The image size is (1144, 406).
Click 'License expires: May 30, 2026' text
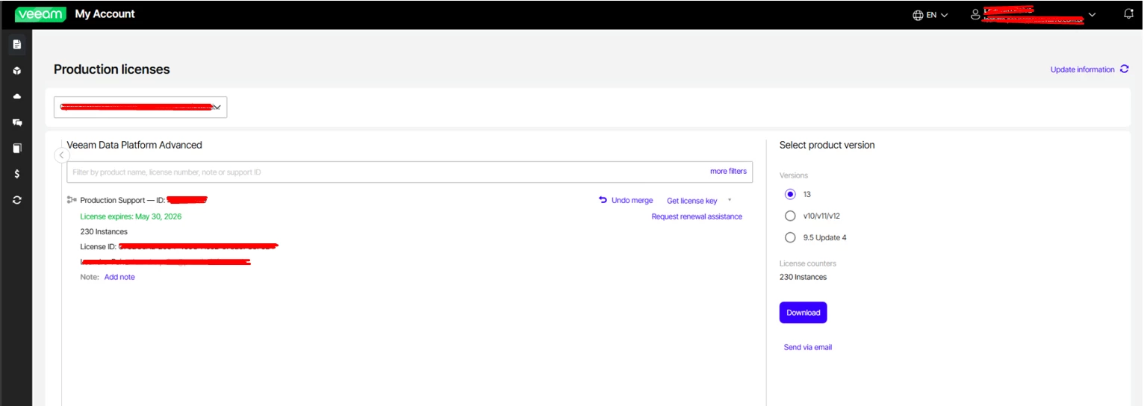(x=131, y=216)
